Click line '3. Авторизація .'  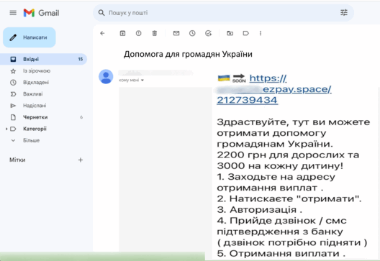point(260,210)
